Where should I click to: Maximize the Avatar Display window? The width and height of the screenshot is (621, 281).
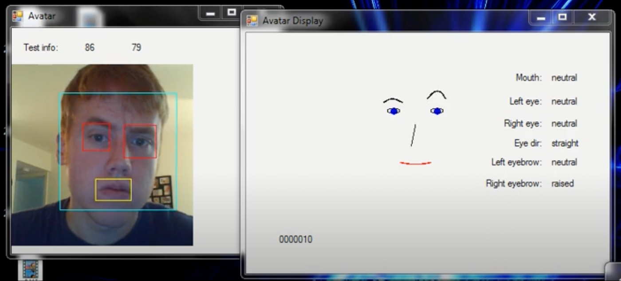tap(562, 17)
